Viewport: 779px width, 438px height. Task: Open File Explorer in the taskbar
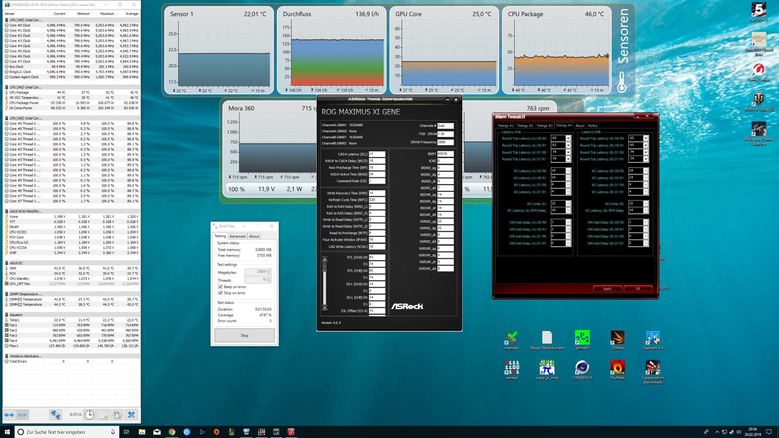tap(142, 432)
